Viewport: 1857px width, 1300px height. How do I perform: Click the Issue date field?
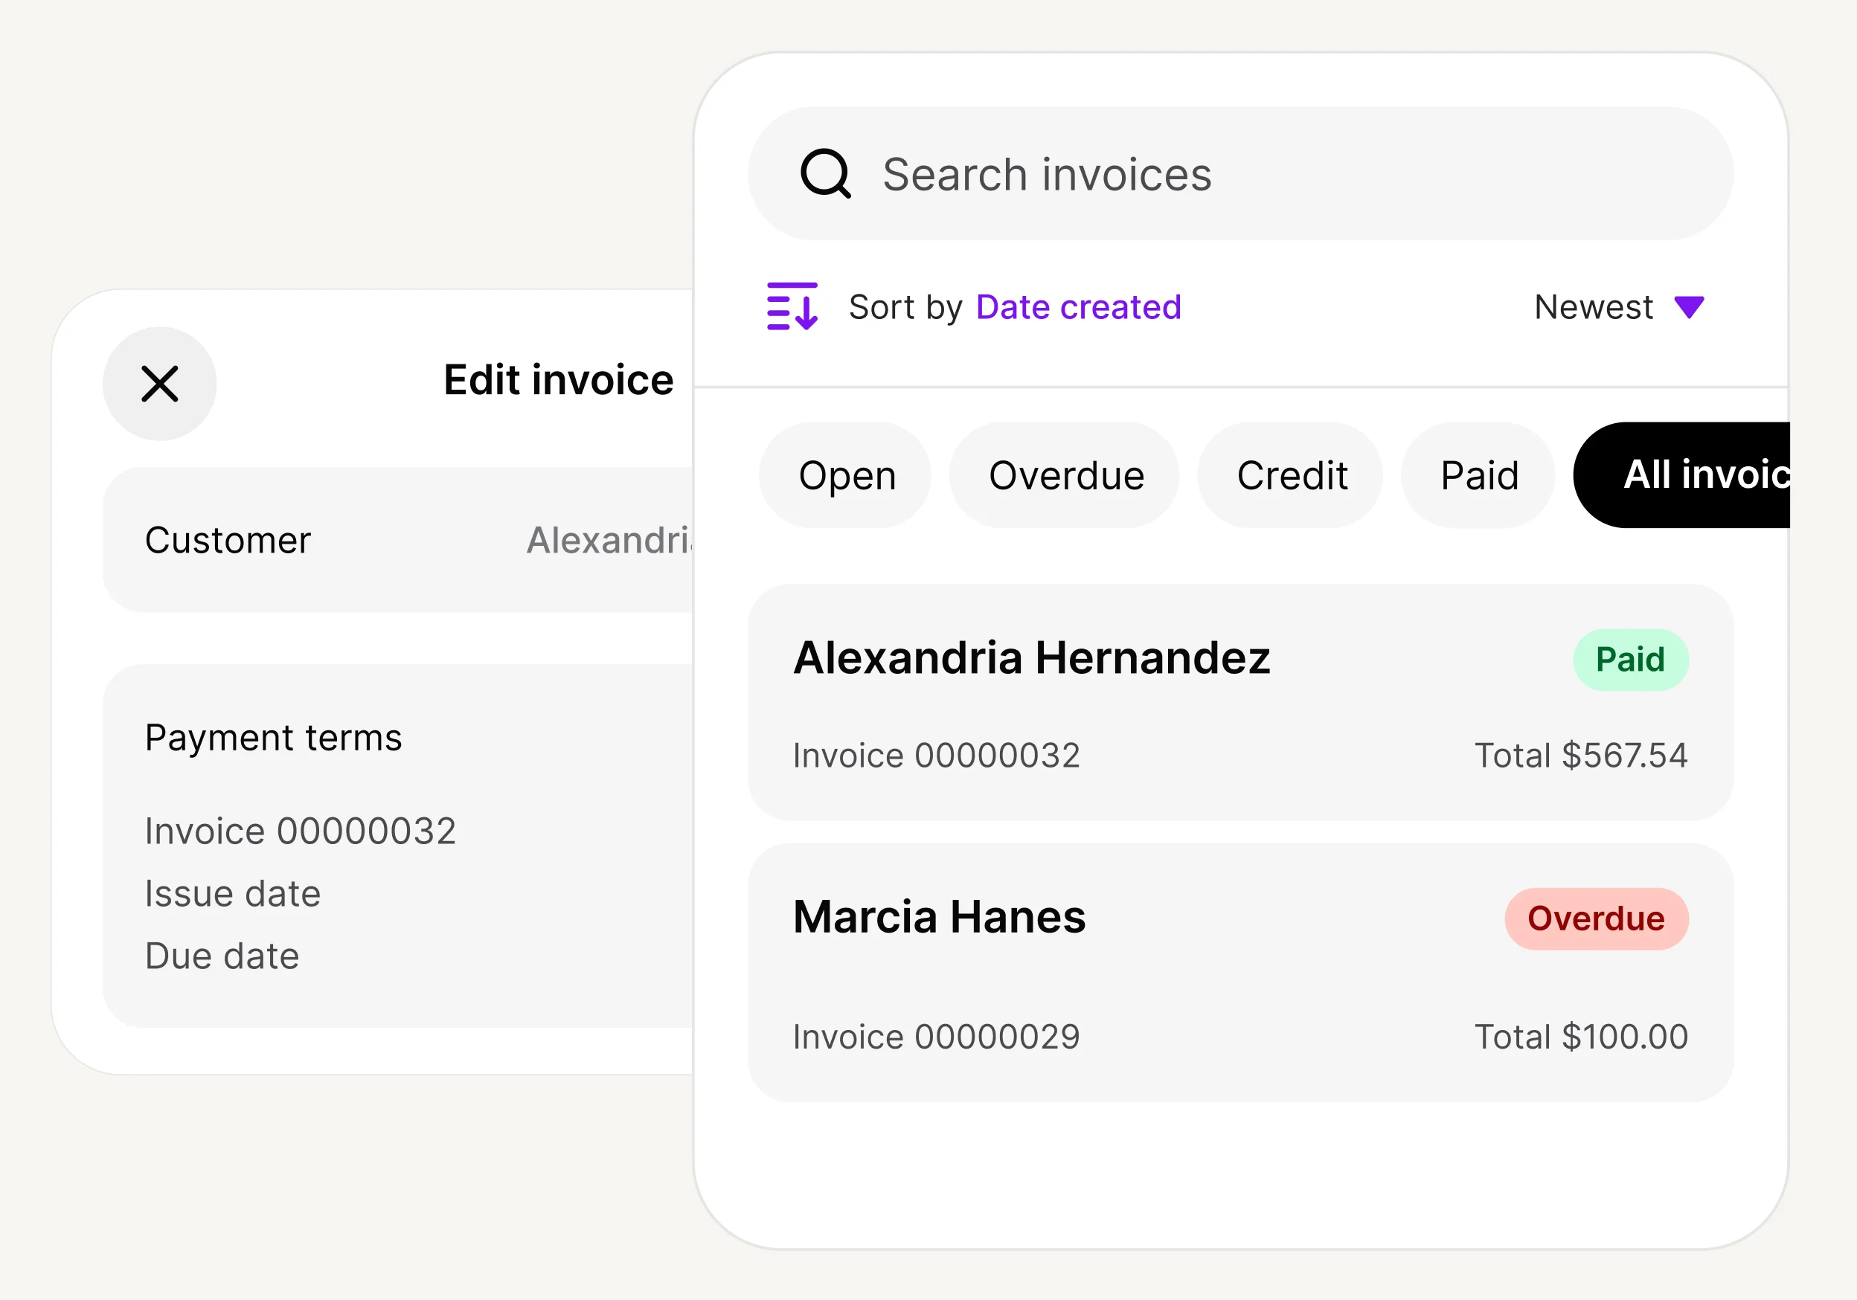point(233,892)
